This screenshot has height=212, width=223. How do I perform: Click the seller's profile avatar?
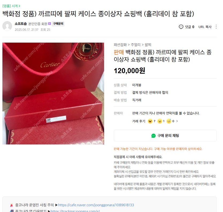(x=7, y=26)
